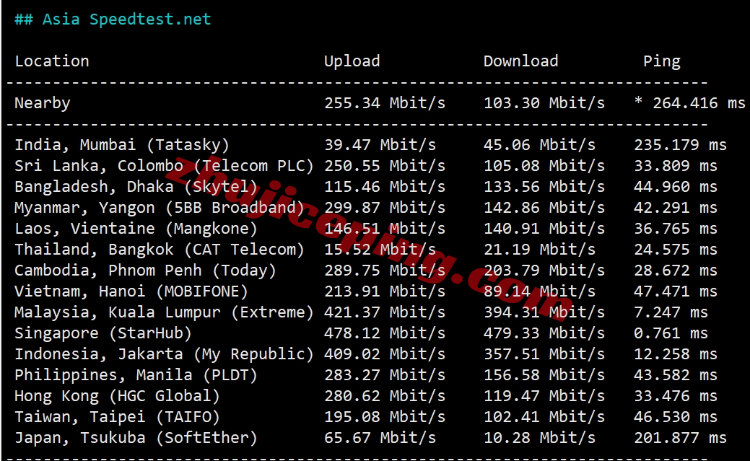The height and width of the screenshot is (461, 750).
Task: Click Dhaka download value "133.56 Mbit/s"
Action: pos(544,187)
